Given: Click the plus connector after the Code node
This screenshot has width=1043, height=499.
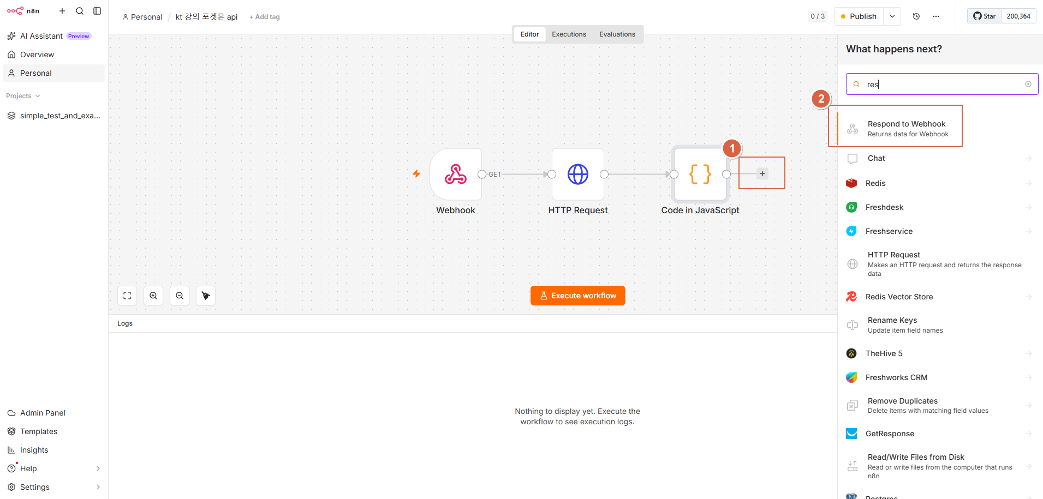Looking at the screenshot, I should point(762,174).
